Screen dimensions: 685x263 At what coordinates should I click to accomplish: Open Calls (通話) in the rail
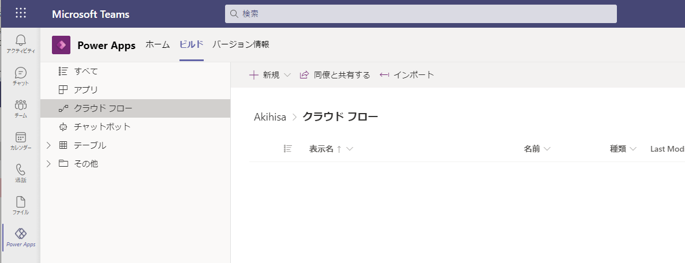[21, 173]
